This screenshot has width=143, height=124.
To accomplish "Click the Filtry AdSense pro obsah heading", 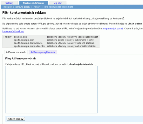I will pos(20,59).
